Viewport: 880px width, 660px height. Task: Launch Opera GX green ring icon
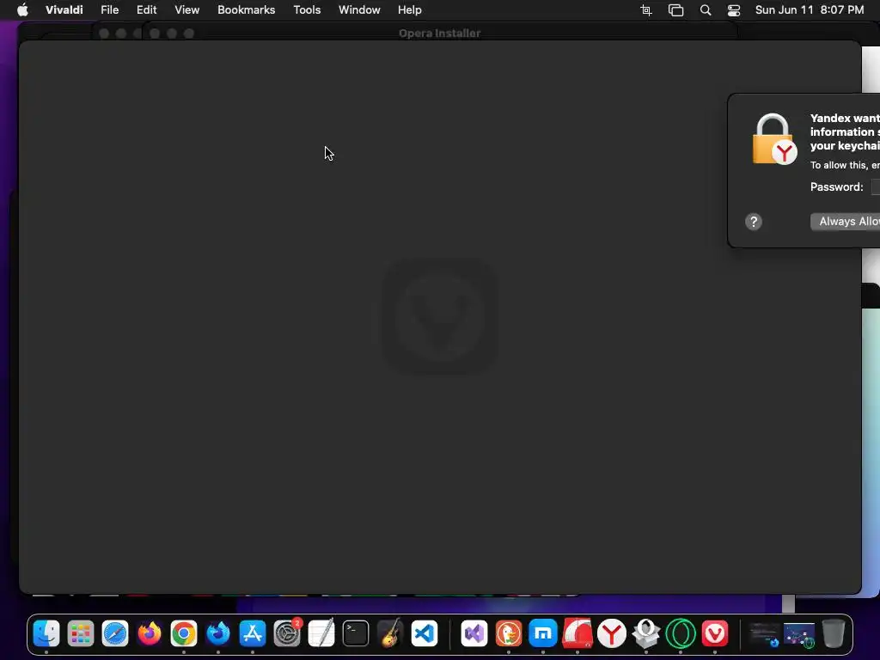click(681, 633)
